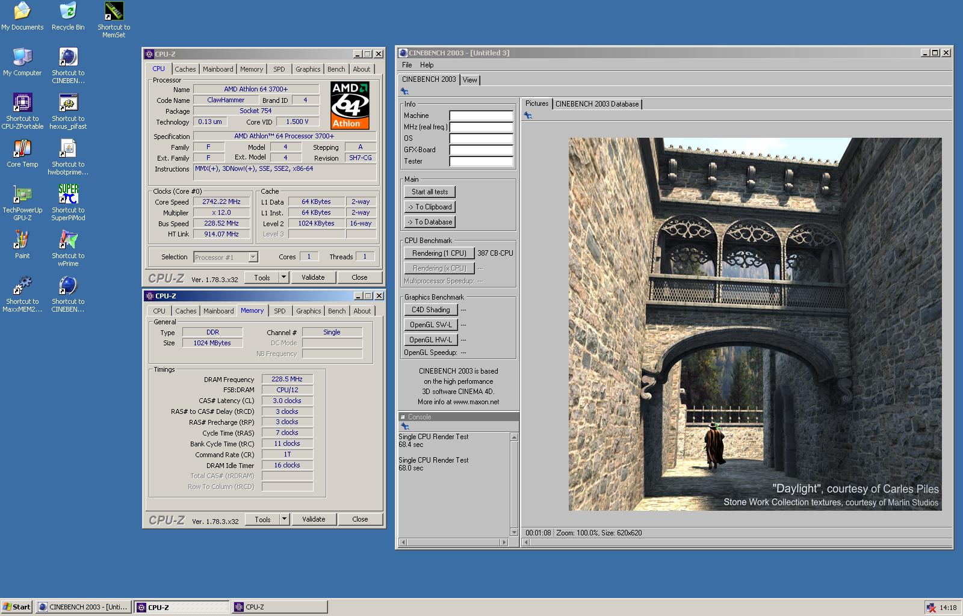Click the GFX-Board input field
The image size is (963, 616).
pos(481,150)
